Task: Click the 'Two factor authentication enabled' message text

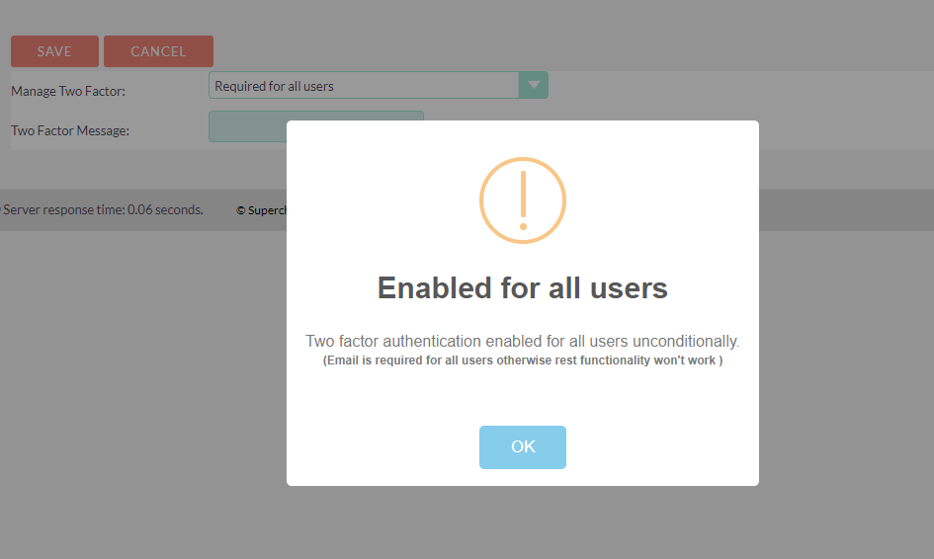Action: 523,341
